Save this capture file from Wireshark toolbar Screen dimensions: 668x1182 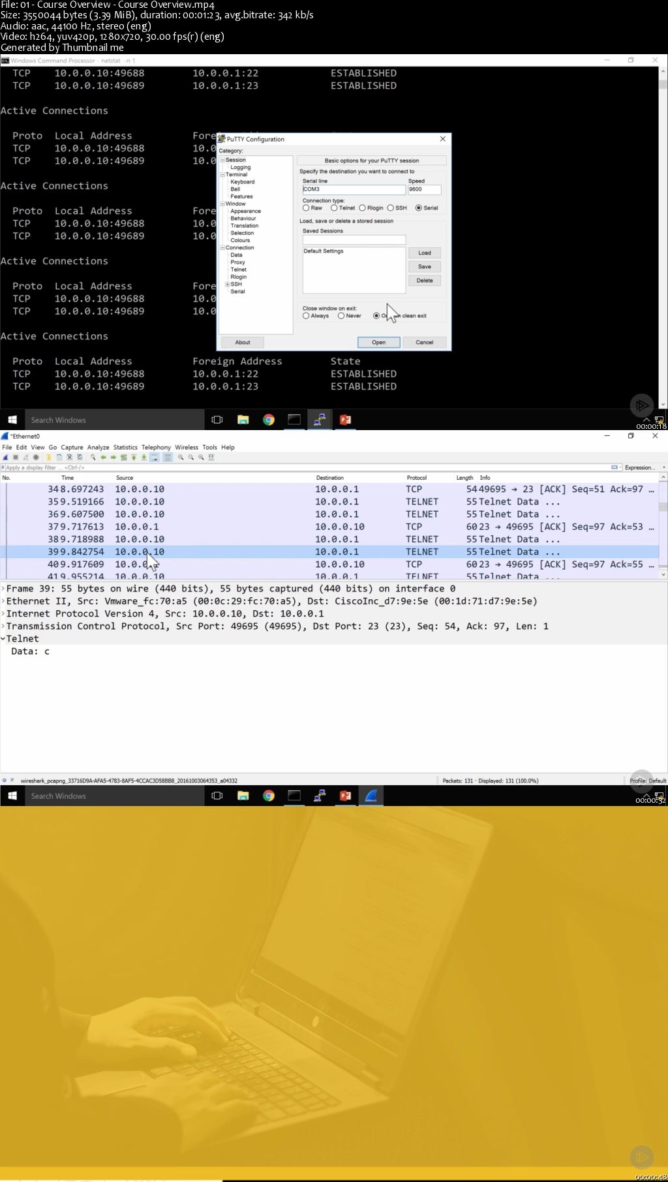[x=59, y=458]
